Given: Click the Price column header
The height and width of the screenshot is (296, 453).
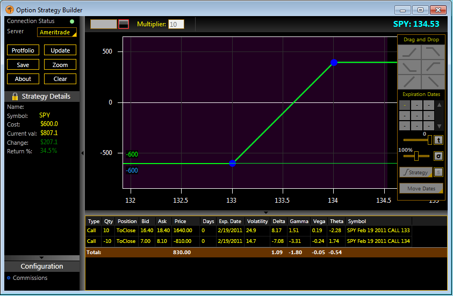Looking at the screenshot, I should point(186,221).
